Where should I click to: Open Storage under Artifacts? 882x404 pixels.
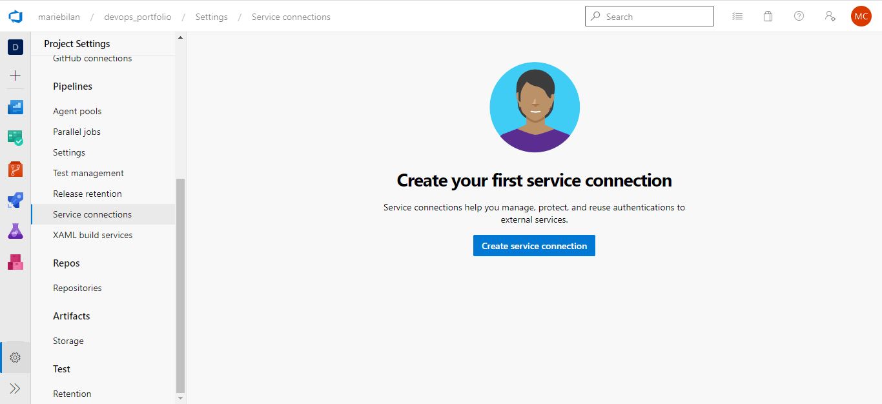pos(68,341)
